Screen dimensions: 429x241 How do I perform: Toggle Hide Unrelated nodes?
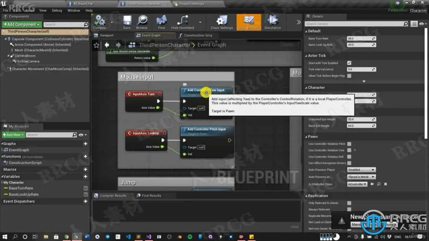(183, 22)
